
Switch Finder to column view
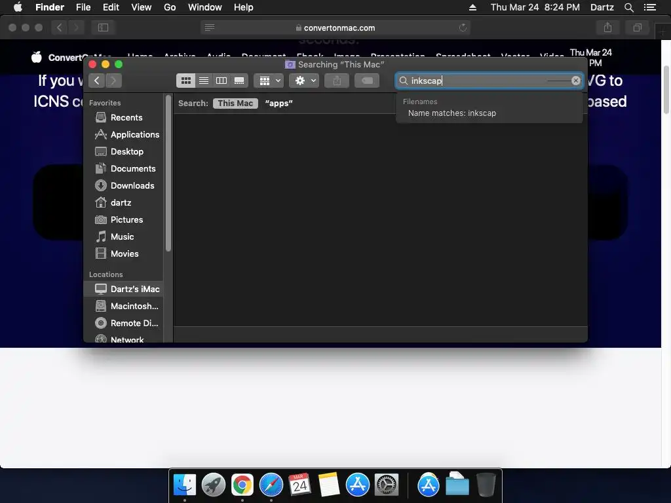(x=221, y=81)
